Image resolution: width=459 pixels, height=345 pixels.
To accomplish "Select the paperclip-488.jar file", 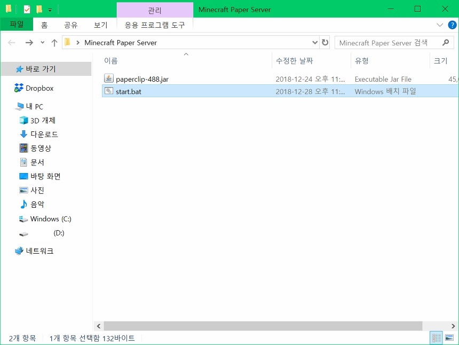I will tap(142, 79).
